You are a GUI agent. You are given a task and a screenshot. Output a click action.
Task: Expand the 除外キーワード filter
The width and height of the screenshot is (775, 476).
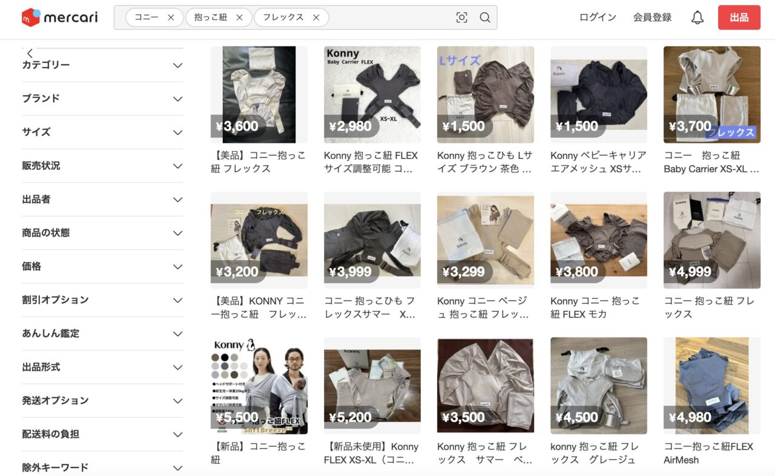click(x=102, y=468)
